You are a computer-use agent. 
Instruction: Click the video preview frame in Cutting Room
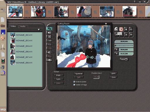tap(84, 46)
